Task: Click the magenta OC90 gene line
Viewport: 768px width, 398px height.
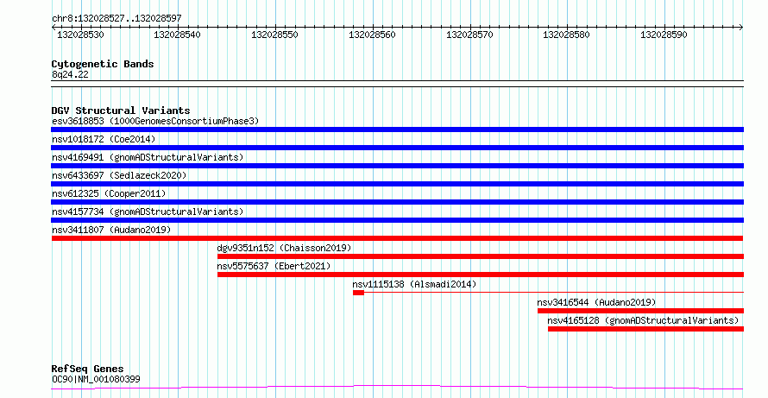Action: [x=397, y=388]
